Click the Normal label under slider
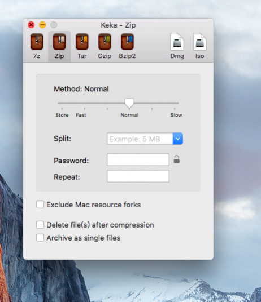The height and width of the screenshot is (302, 261). pos(129,115)
